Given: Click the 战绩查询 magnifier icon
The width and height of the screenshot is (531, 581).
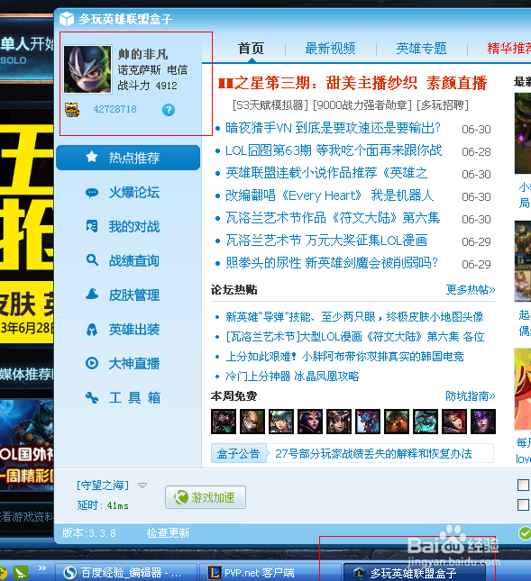Looking at the screenshot, I should [92, 260].
